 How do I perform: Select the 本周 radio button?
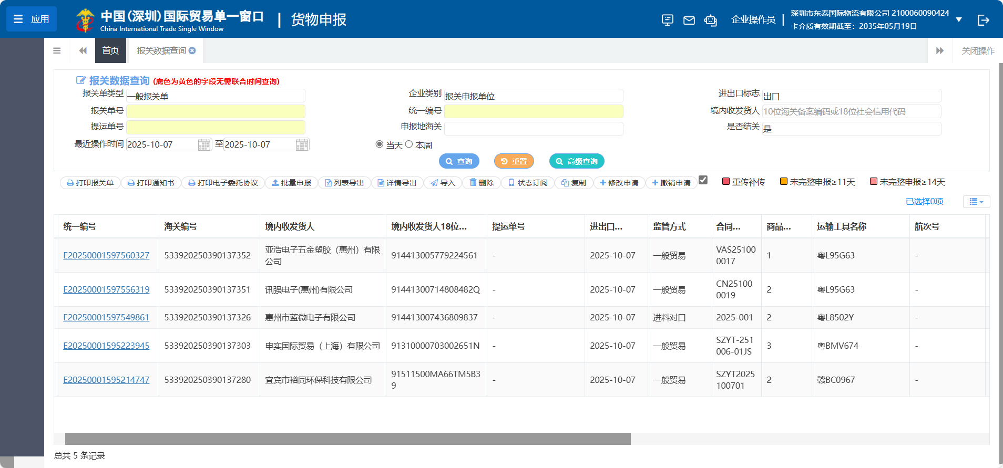[409, 144]
